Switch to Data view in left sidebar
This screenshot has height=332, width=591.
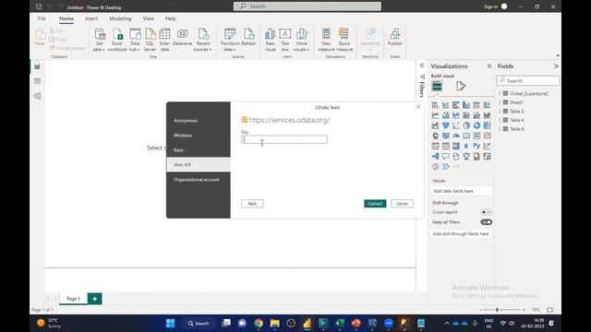click(37, 81)
